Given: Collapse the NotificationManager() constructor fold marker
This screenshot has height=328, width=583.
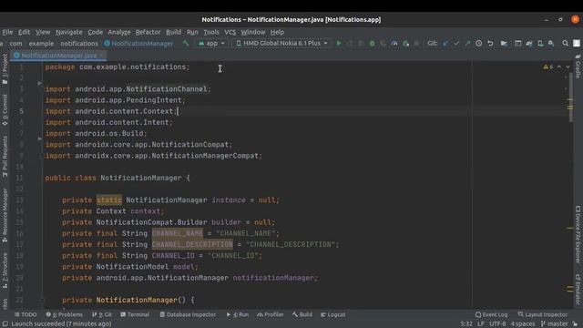Looking at the screenshot, I should [42, 300].
